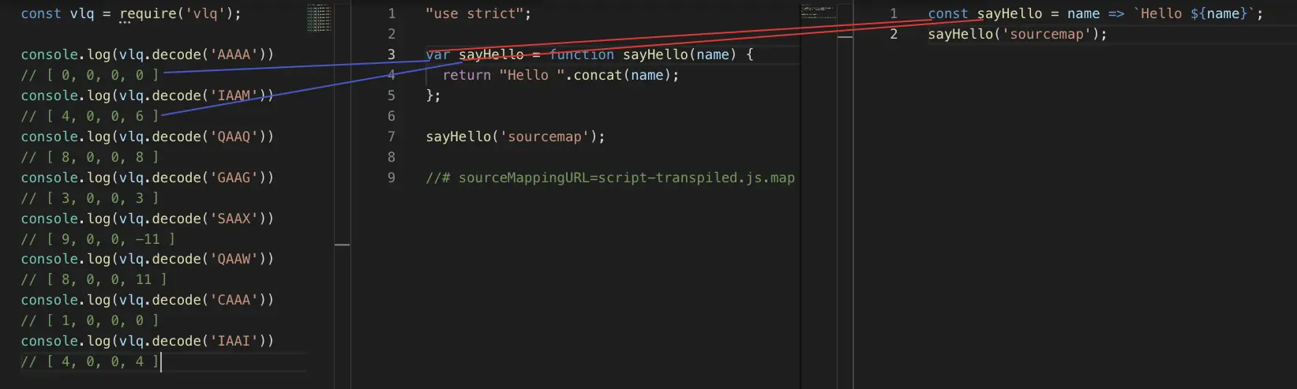
Task: Select line number 6 in the transpiled pane
Action: tap(392, 116)
